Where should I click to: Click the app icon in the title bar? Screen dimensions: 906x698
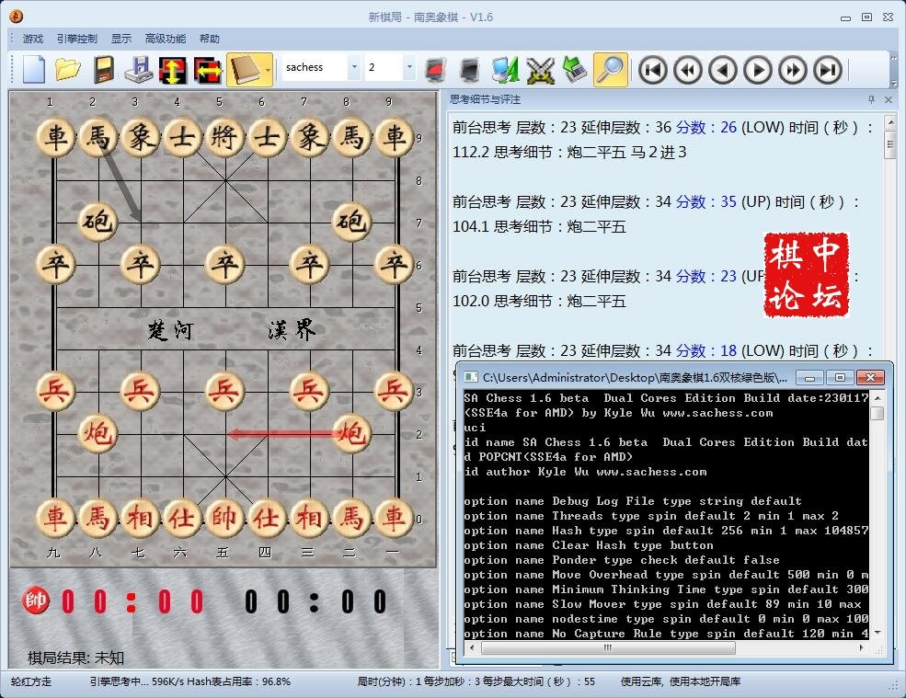coord(16,17)
